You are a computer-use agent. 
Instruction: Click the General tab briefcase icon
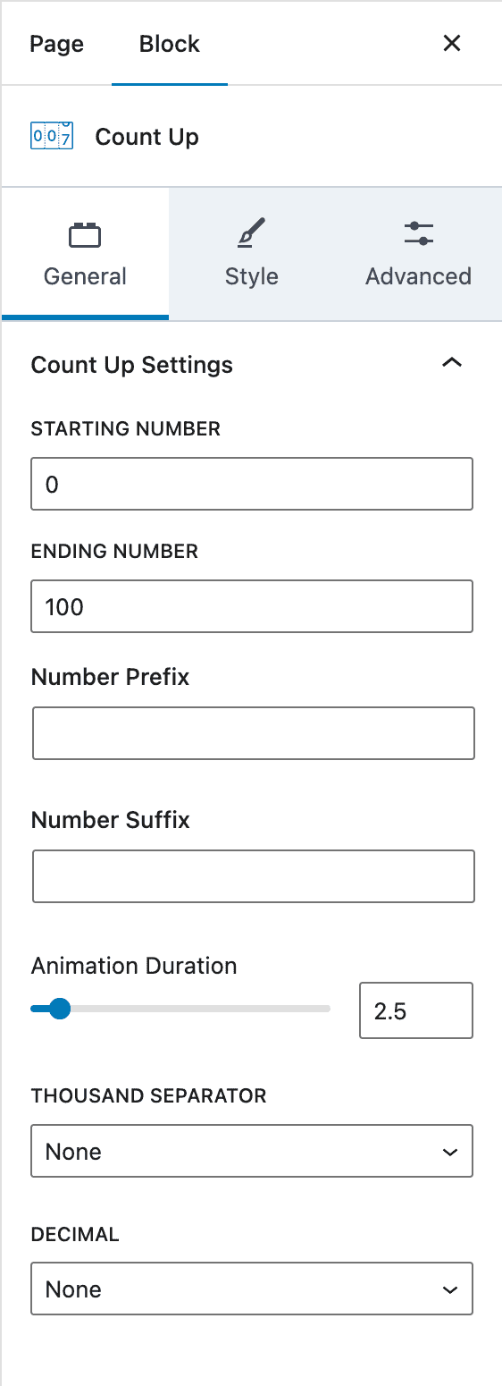pyautogui.click(x=85, y=235)
